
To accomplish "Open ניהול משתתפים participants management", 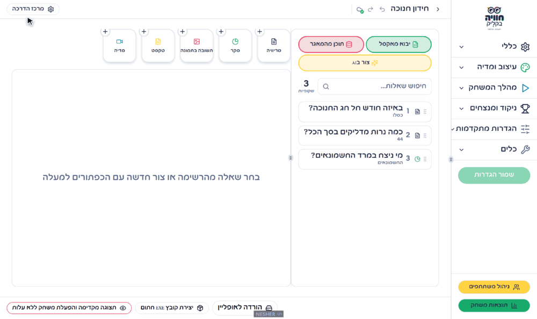I will pyautogui.click(x=494, y=287).
